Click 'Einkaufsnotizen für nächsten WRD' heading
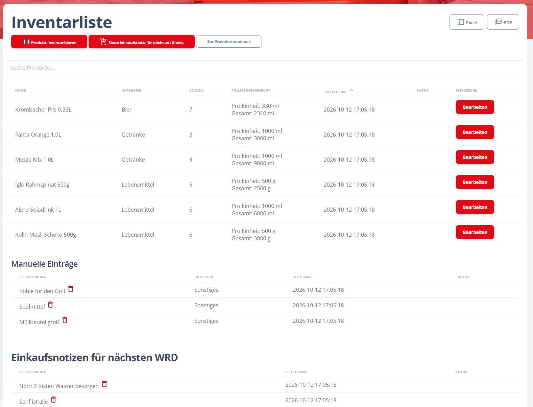This screenshot has width=533, height=407. tap(95, 357)
